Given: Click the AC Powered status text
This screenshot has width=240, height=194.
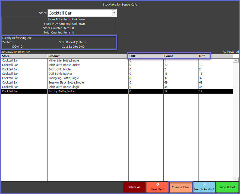Looking at the screenshot, I should click(231, 52).
